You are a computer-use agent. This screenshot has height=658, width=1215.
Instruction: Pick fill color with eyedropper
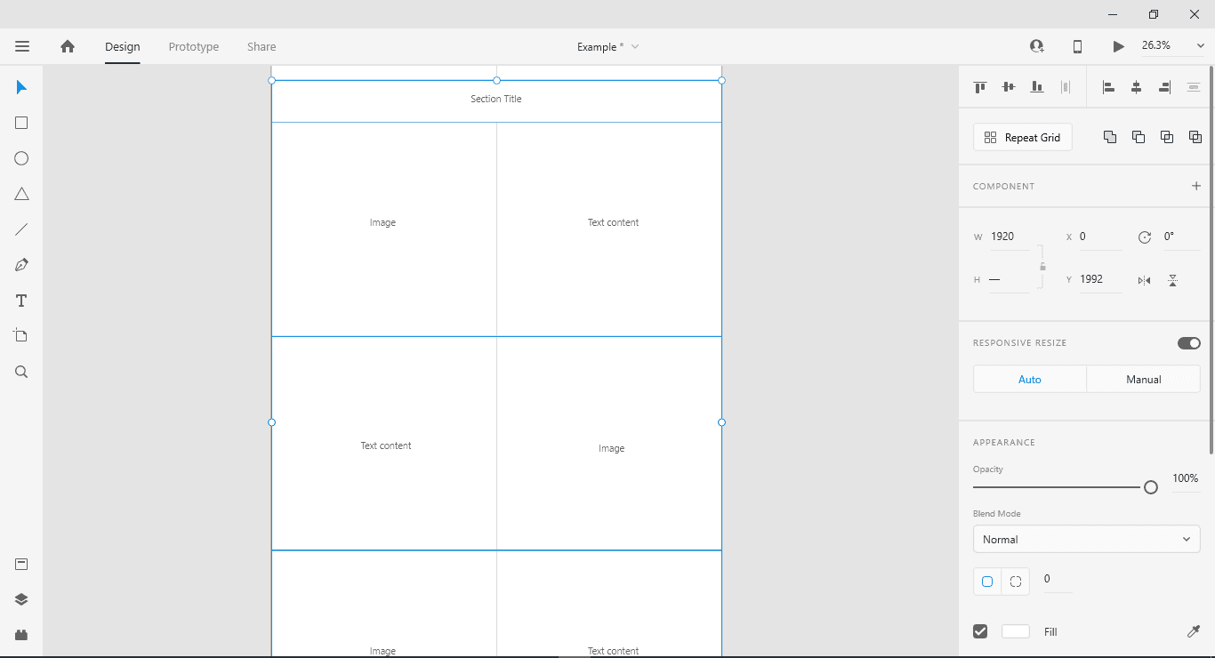click(1194, 631)
